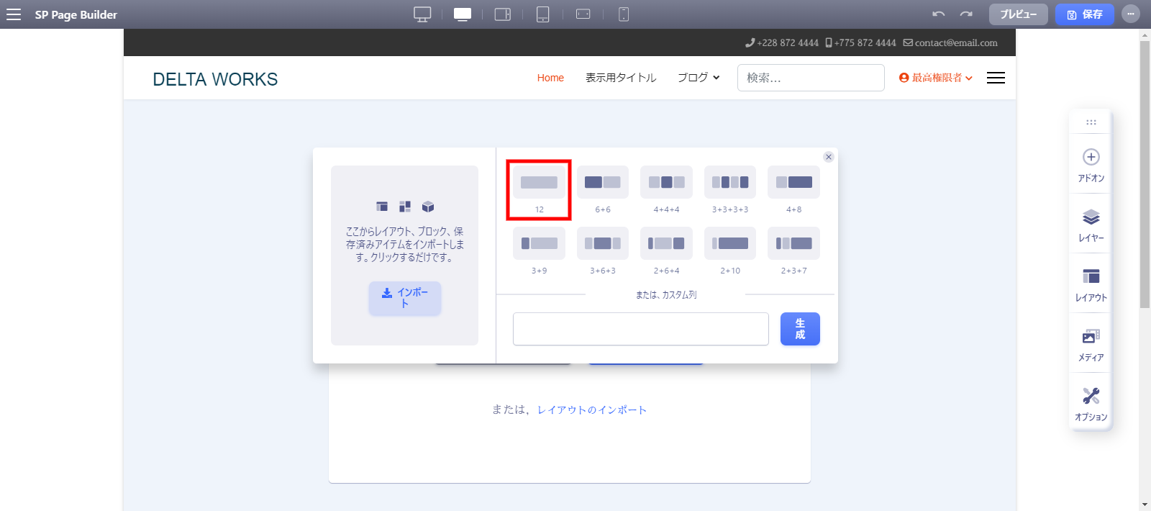The width and height of the screenshot is (1151, 511).
Task: Open the メディア (Media) panel
Action: pyautogui.click(x=1091, y=344)
